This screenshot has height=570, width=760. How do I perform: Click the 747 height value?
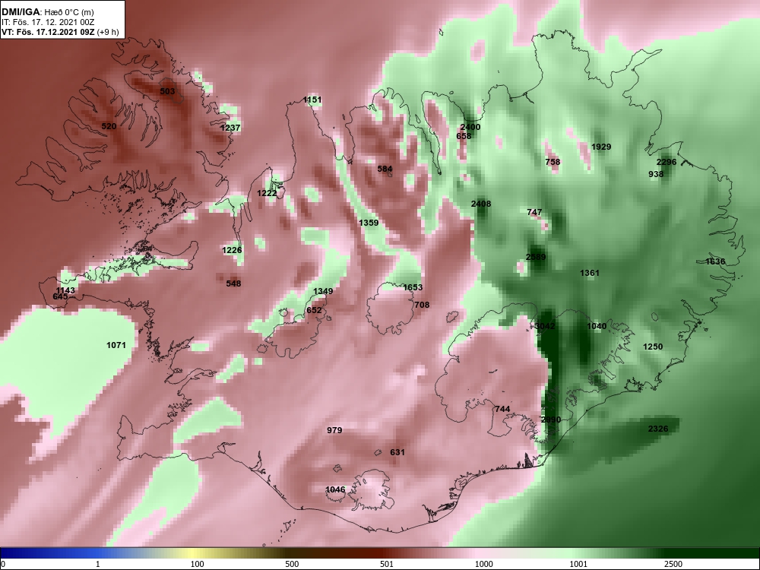coord(534,212)
